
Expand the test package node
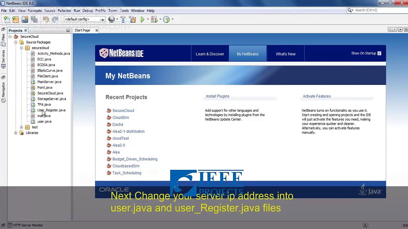point(21,127)
